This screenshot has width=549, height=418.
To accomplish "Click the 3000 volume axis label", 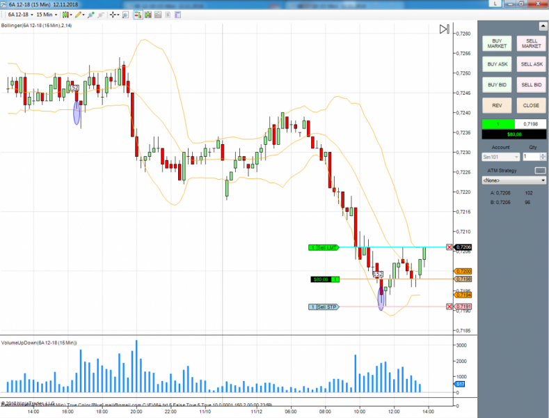I will 461,345.
